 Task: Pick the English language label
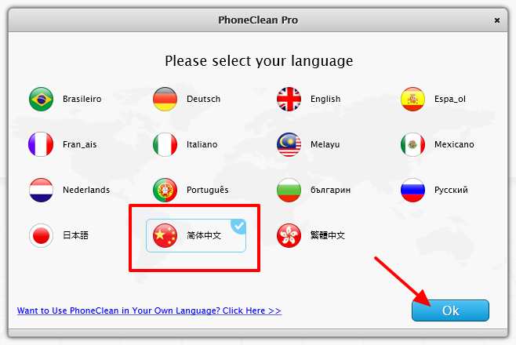click(325, 99)
